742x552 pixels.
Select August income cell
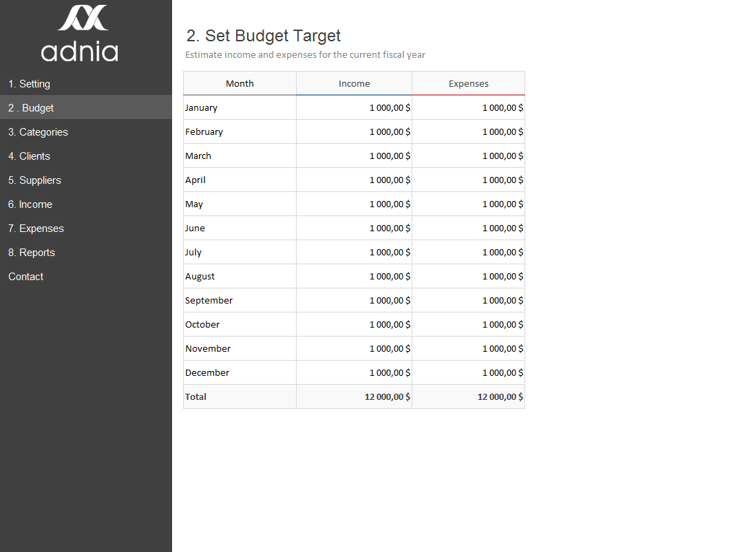(354, 277)
